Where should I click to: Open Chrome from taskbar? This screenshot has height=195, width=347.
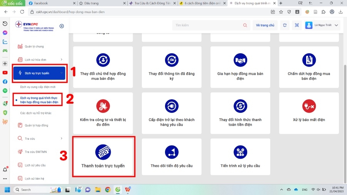coord(108,190)
